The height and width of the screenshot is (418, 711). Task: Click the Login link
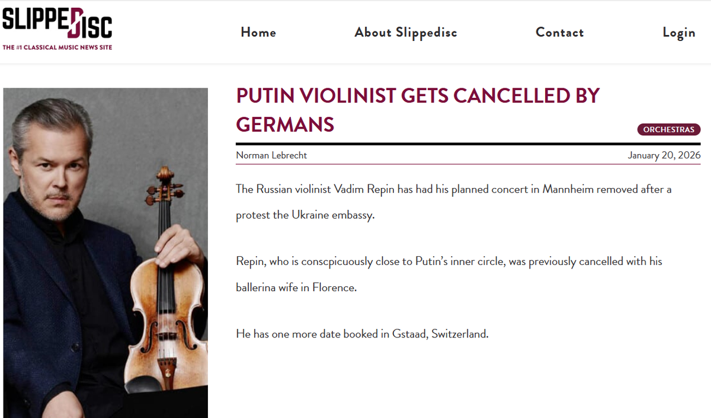[x=678, y=33]
